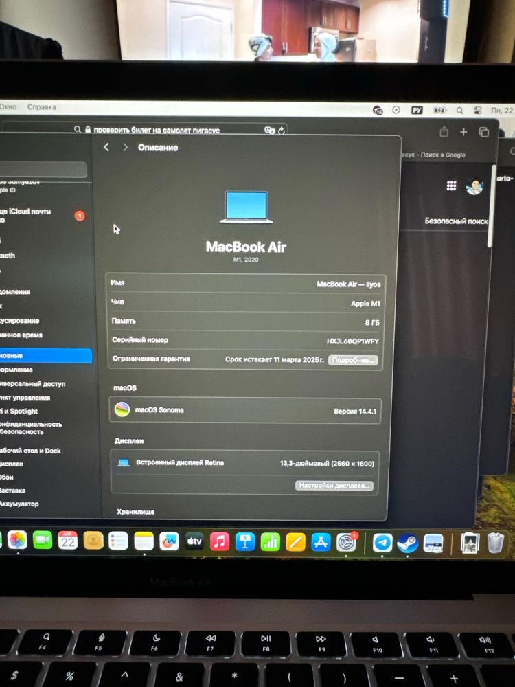Open Notes app in the Dock
The width and height of the screenshot is (515, 687).
[144, 541]
